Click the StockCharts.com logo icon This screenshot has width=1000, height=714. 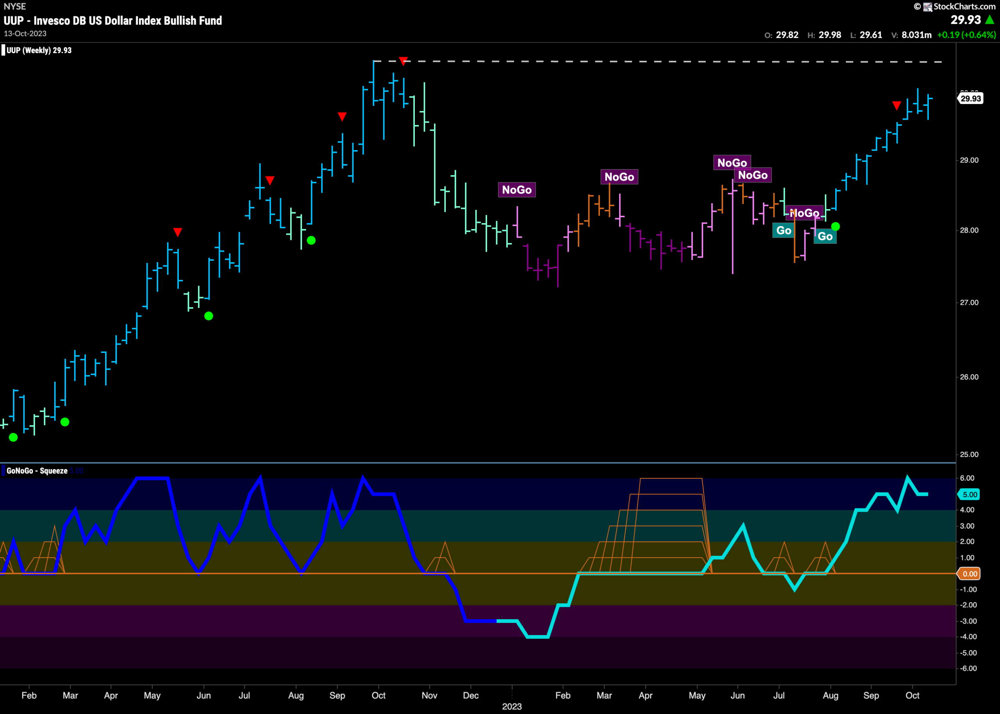click(x=927, y=7)
